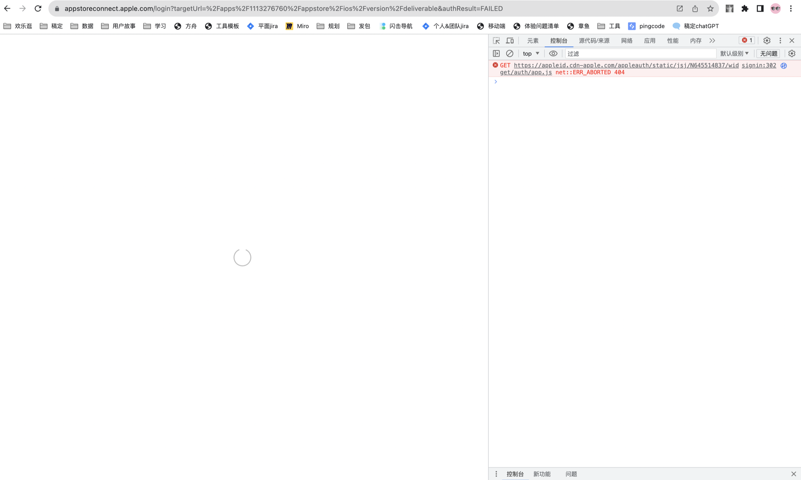Click the 无问题 issues button
The image size is (801, 480).
(768, 53)
